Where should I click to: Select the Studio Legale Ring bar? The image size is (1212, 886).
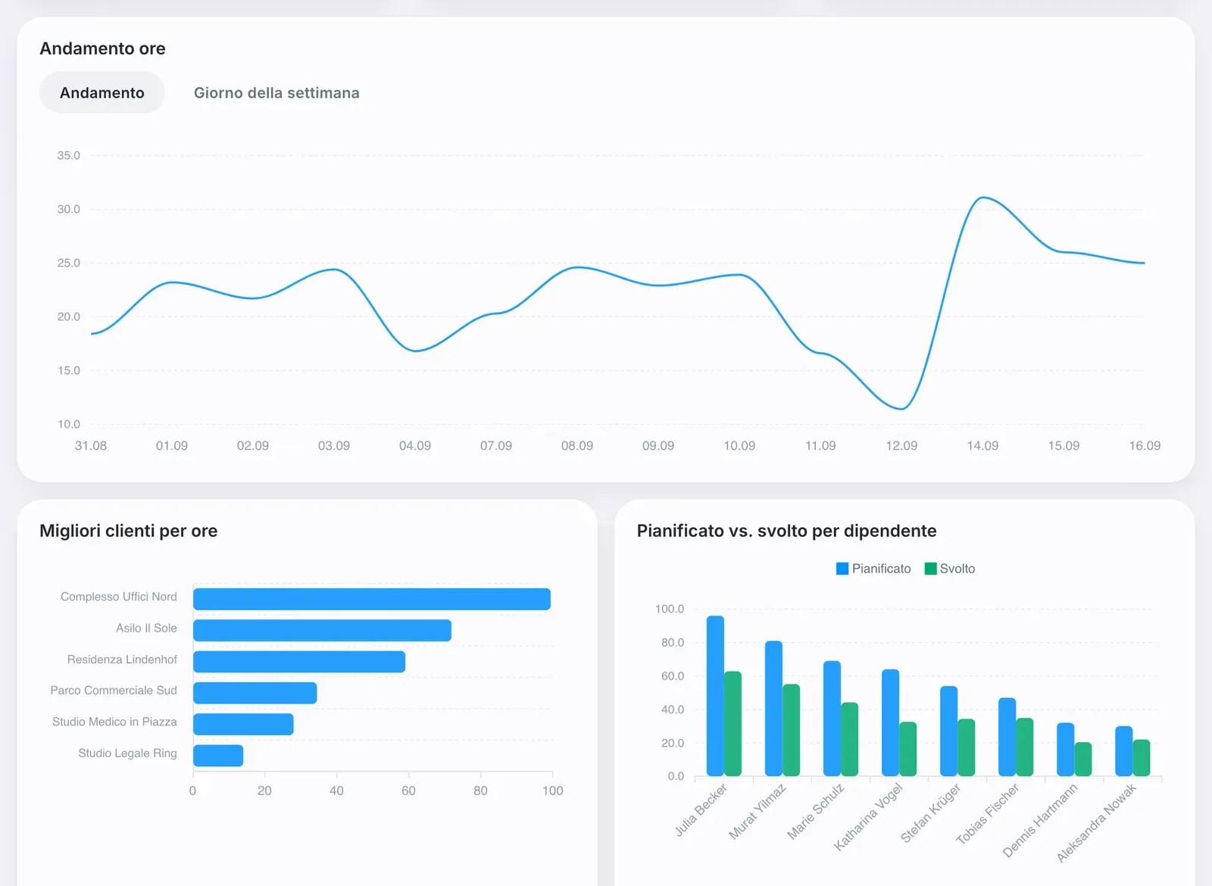[x=218, y=756]
